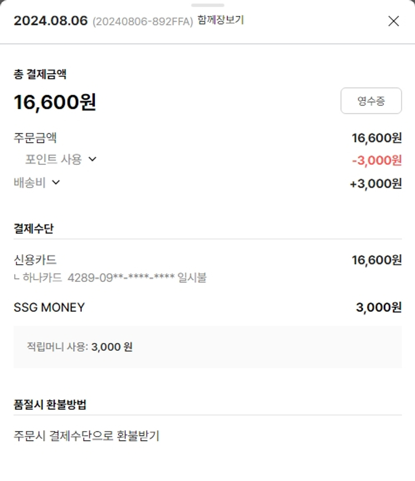
Task: Open the 영수증 receipt button
Action: coord(371,101)
